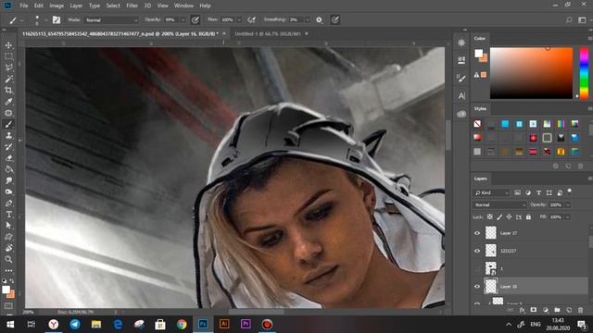The height and width of the screenshot is (333, 593).
Task: Open the Window menu
Action: click(183, 6)
